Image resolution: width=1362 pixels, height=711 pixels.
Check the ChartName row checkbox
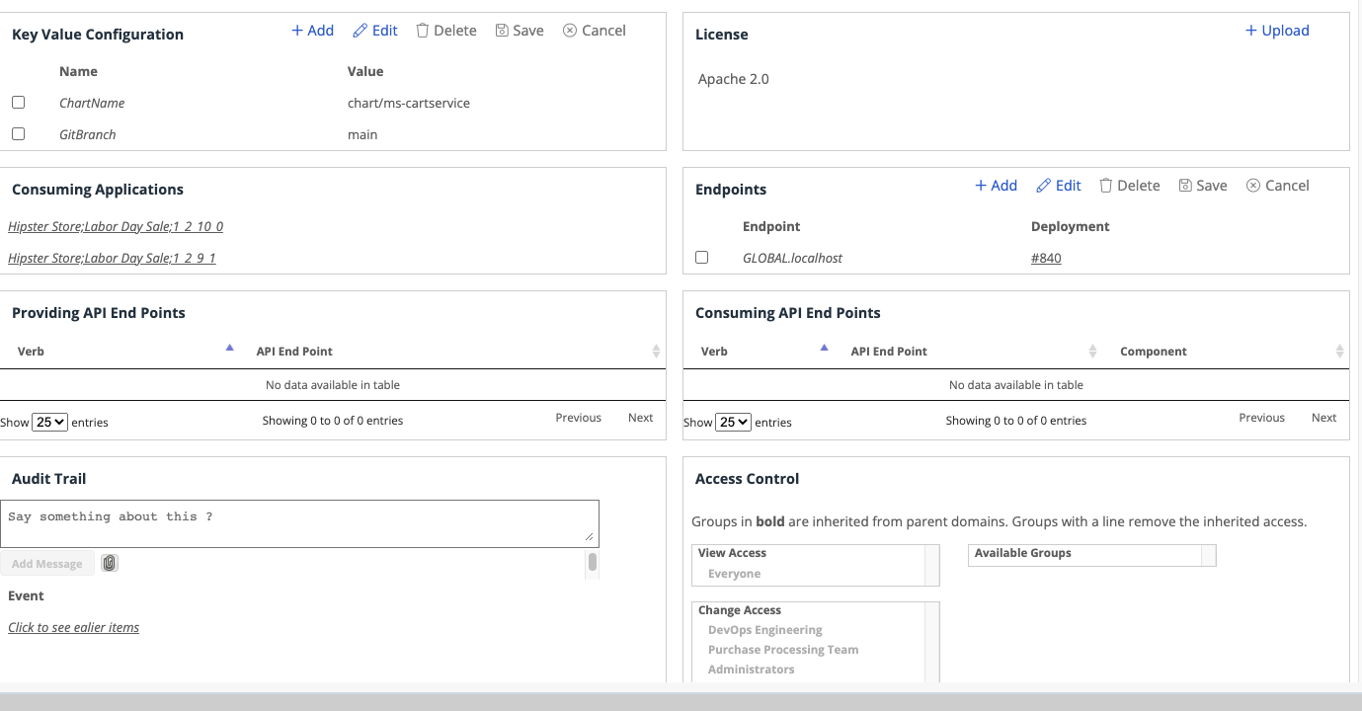point(18,103)
